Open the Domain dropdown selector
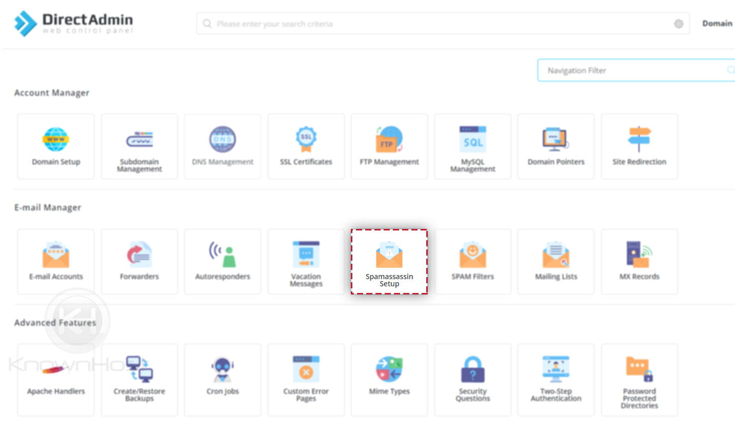 [717, 23]
